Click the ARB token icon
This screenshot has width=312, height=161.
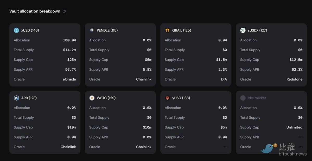[16, 98]
